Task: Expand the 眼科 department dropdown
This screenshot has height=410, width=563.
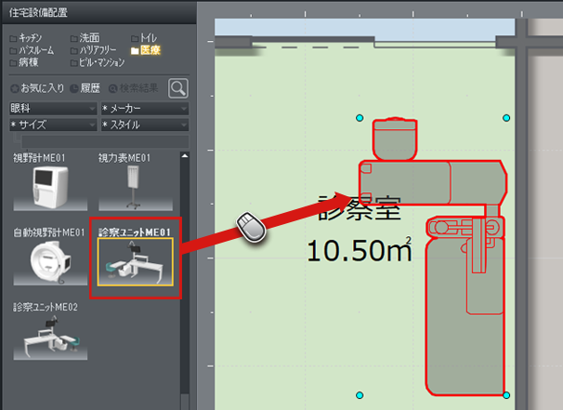Action: coord(51,109)
